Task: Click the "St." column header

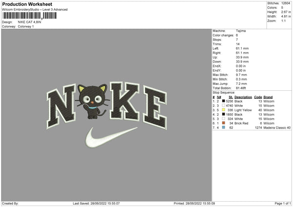Action: (x=230, y=97)
